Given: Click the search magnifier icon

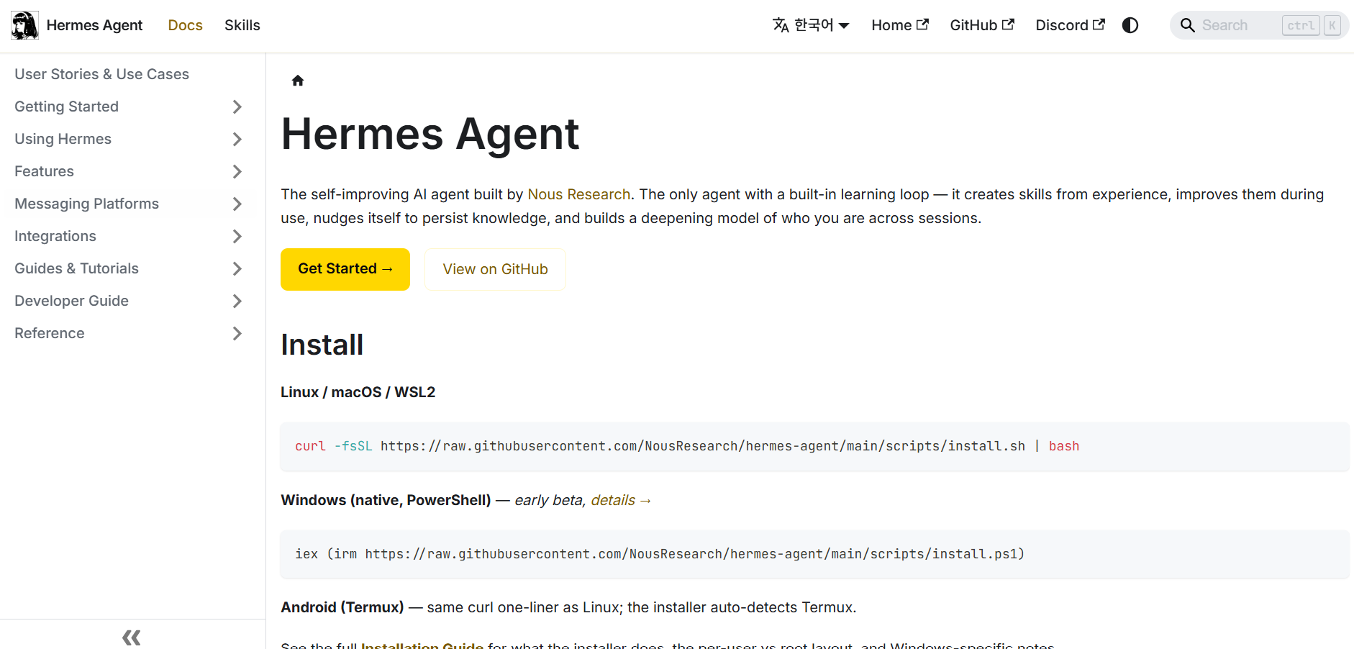Looking at the screenshot, I should tap(1188, 25).
